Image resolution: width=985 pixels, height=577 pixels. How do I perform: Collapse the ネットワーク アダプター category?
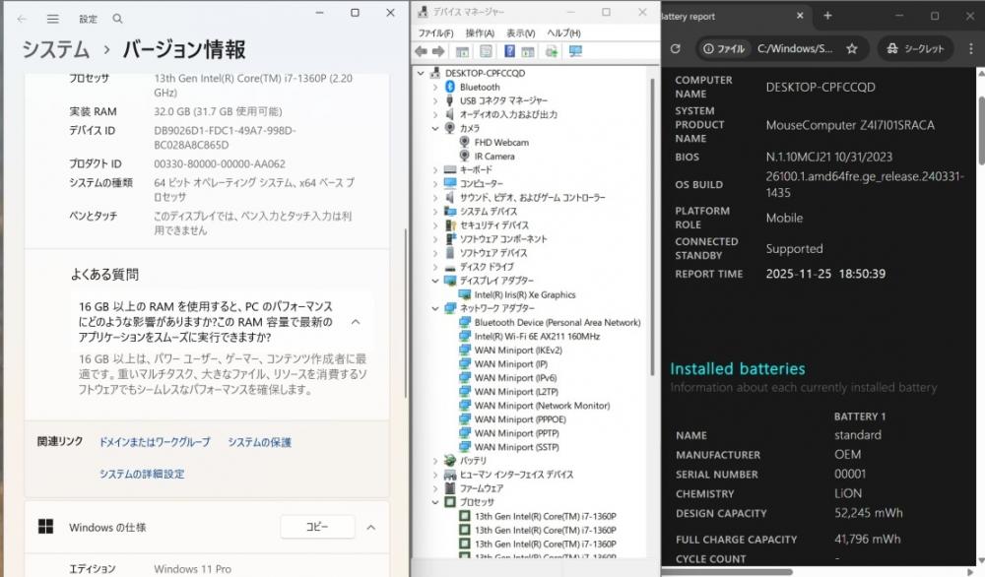pos(435,308)
